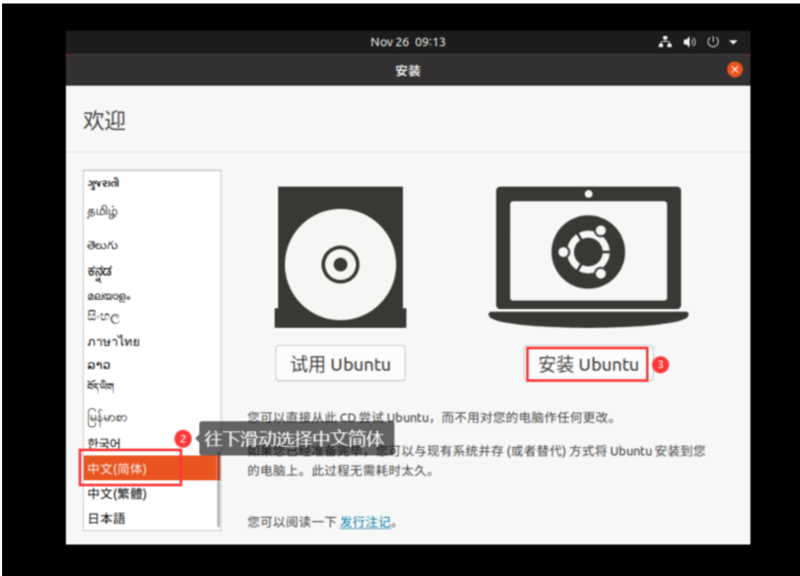This screenshot has width=800, height=576.
Task: Click the 安装 Ubuntu button
Action: pyautogui.click(x=588, y=365)
